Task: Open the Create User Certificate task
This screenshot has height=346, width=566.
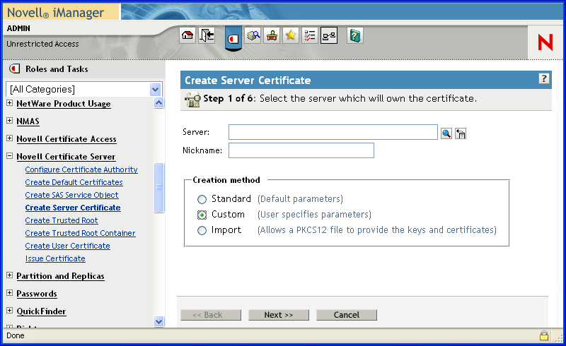Action: click(x=67, y=246)
